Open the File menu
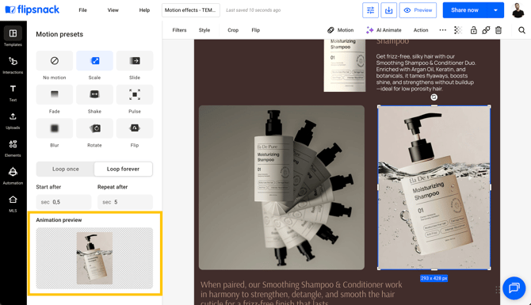Image resolution: width=531 pixels, height=305 pixels. pos(83,10)
